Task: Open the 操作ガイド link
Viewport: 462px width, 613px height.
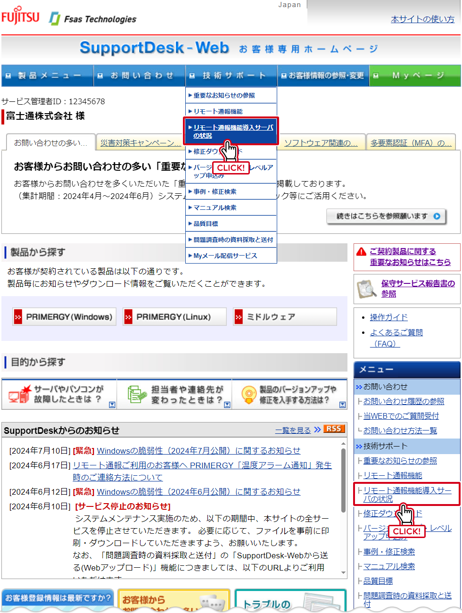Action: pos(388,317)
